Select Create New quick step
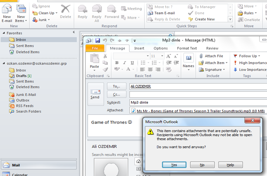The height and width of the screenshot is (176, 267). pyautogui.click(x=202, y=19)
